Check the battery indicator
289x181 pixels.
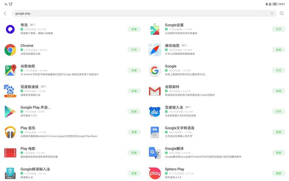click(x=275, y=4)
